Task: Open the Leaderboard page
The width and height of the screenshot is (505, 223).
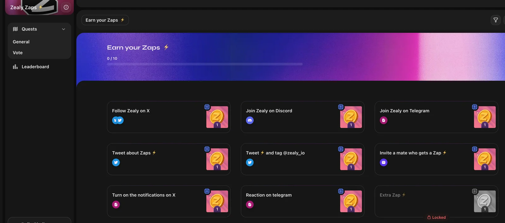Action: click(x=35, y=67)
